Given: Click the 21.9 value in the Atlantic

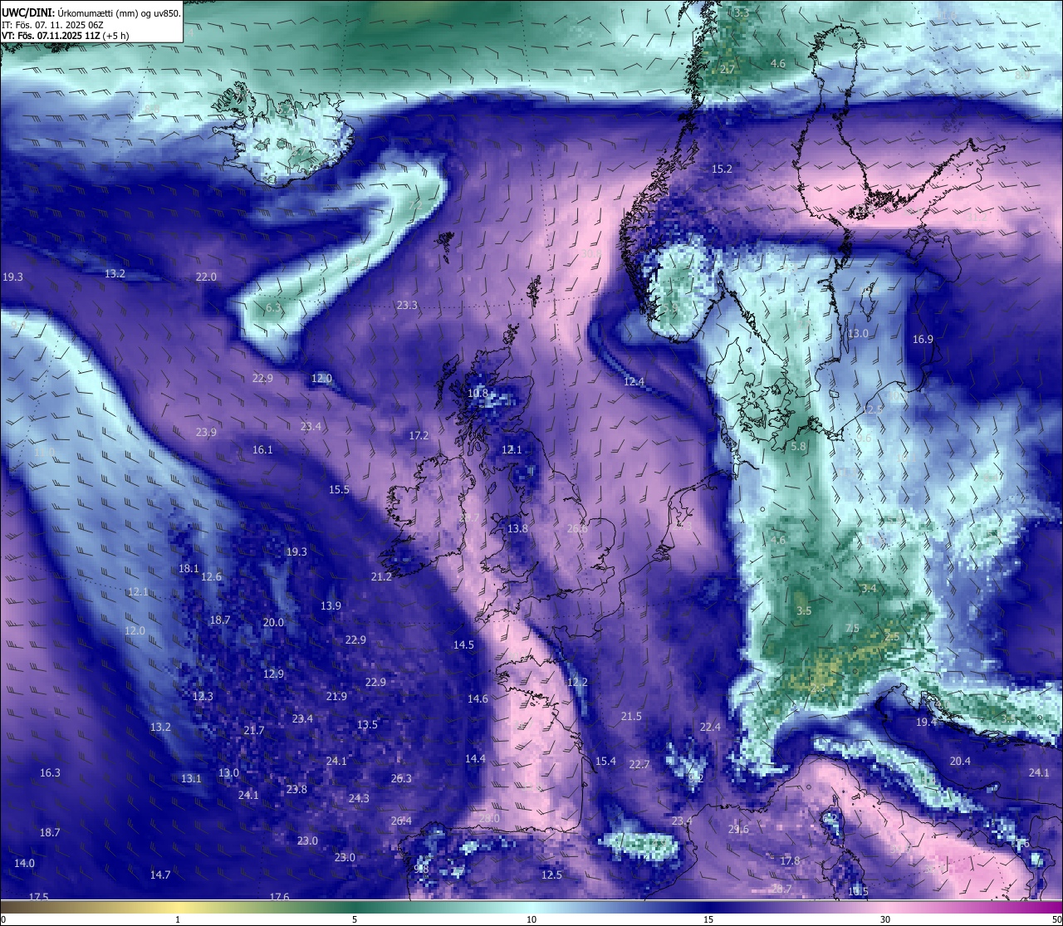Looking at the screenshot, I should (336, 696).
